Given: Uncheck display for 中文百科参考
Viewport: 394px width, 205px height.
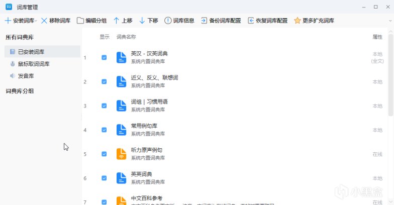Looking at the screenshot, I should tap(104, 202).
